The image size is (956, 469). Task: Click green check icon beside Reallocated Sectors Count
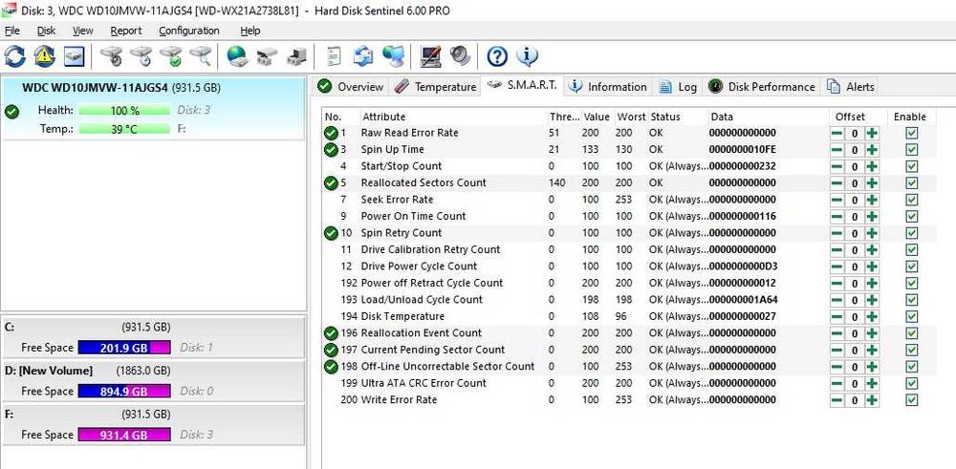[x=331, y=182]
